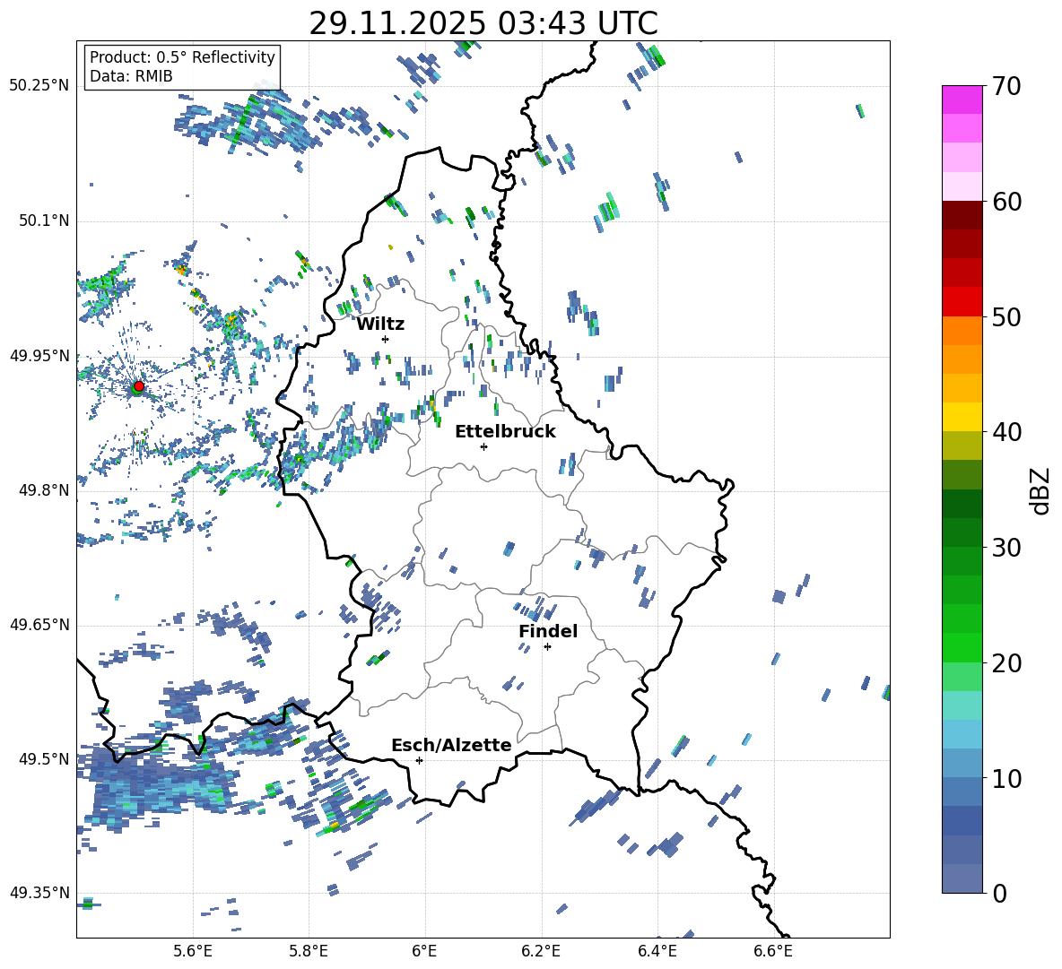Pick the magenta swatch atop the colorbar
The image size is (1062, 969).
(962, 99)
